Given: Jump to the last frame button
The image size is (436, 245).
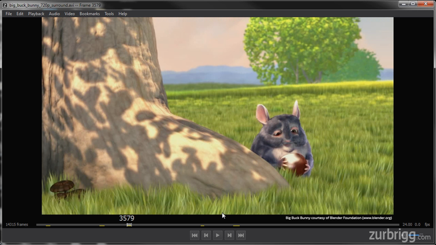Looking at the screenshot, I should 241,235.
